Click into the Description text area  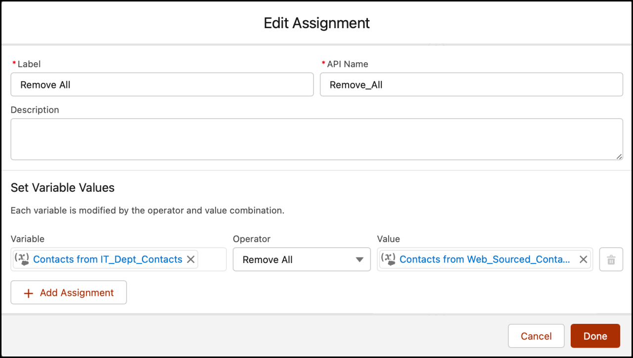coord(316,139)
